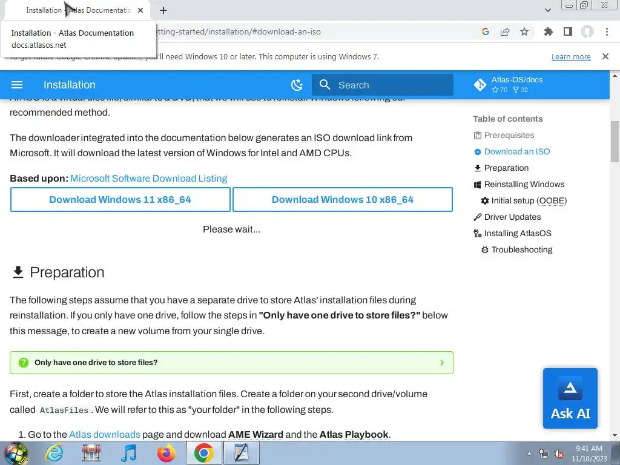Click Preparation heading download icon
The width and height of the screenshot is (620, 465).
tap(18, 272)
